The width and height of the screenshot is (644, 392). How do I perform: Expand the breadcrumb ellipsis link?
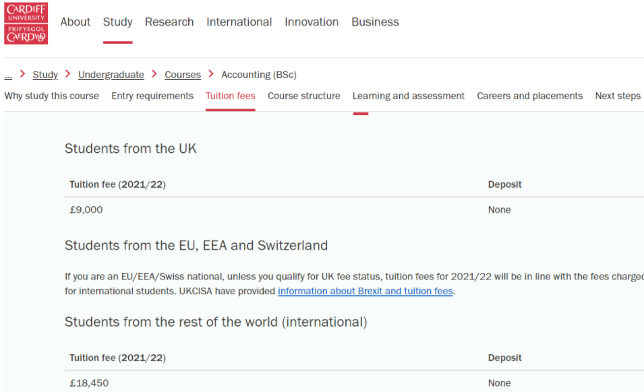(8, 75)
